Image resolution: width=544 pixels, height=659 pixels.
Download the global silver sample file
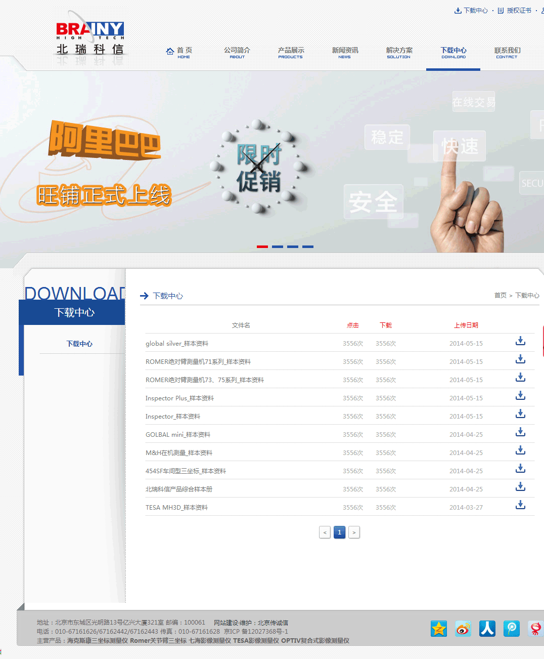pos(520,341)
